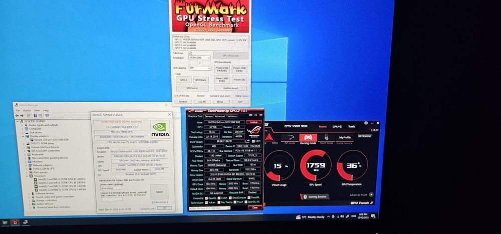The height and width of the screenshot is (234, 501).
Task: Open the notification center icon
Action: tap(373, 216)
